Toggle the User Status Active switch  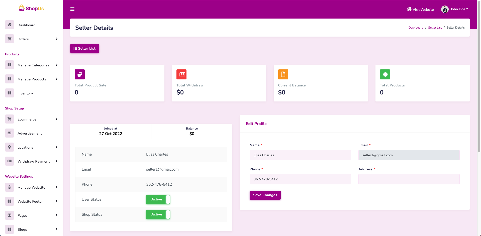pyautogui.click(x=158, y=199)
